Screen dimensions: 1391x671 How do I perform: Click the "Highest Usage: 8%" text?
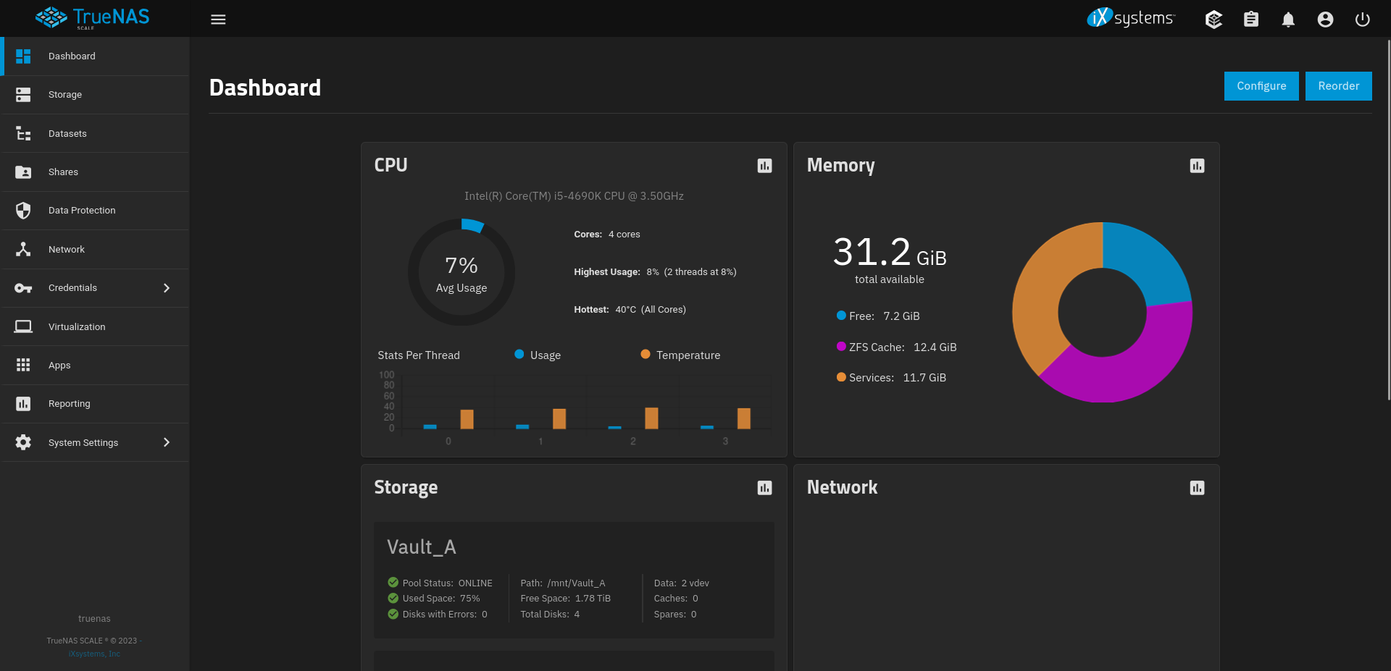point(617,272)
